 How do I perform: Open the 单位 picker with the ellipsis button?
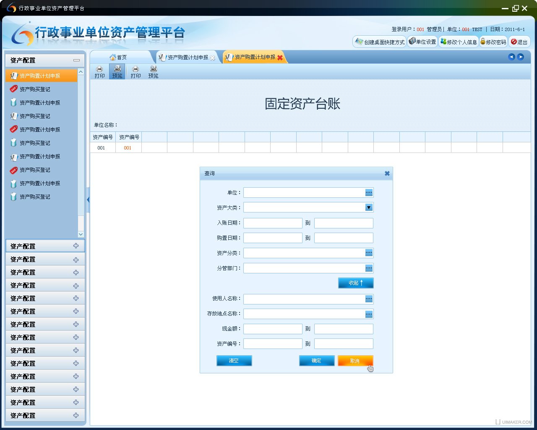(x=369, y=192)
